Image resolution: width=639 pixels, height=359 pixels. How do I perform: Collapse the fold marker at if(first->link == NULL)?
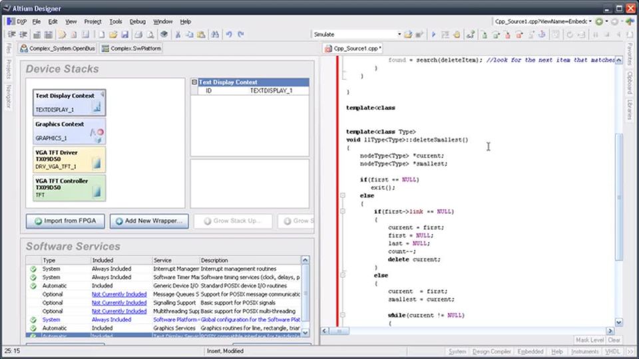click(x=343, y=211)
